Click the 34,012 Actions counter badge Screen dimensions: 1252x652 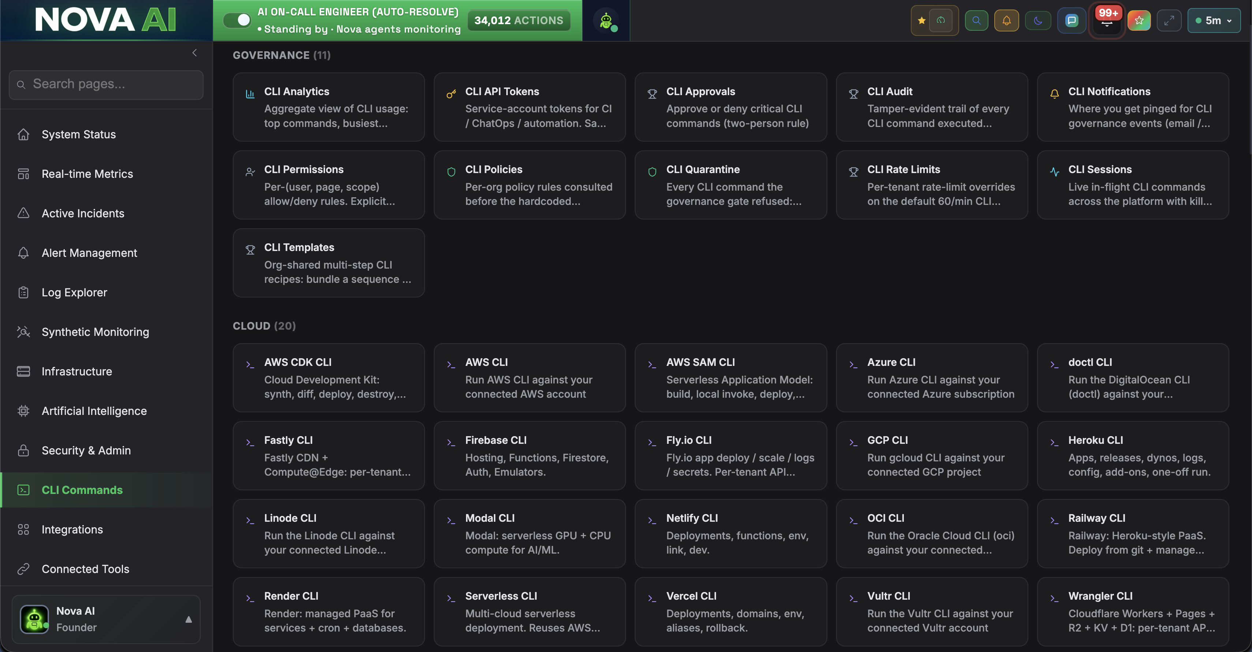click(x=519, y=20)
